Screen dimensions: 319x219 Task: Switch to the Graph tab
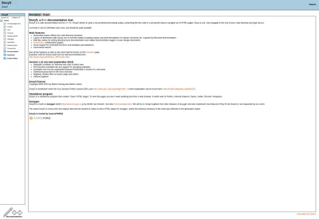pyautogui.click(x=46, y=15)
